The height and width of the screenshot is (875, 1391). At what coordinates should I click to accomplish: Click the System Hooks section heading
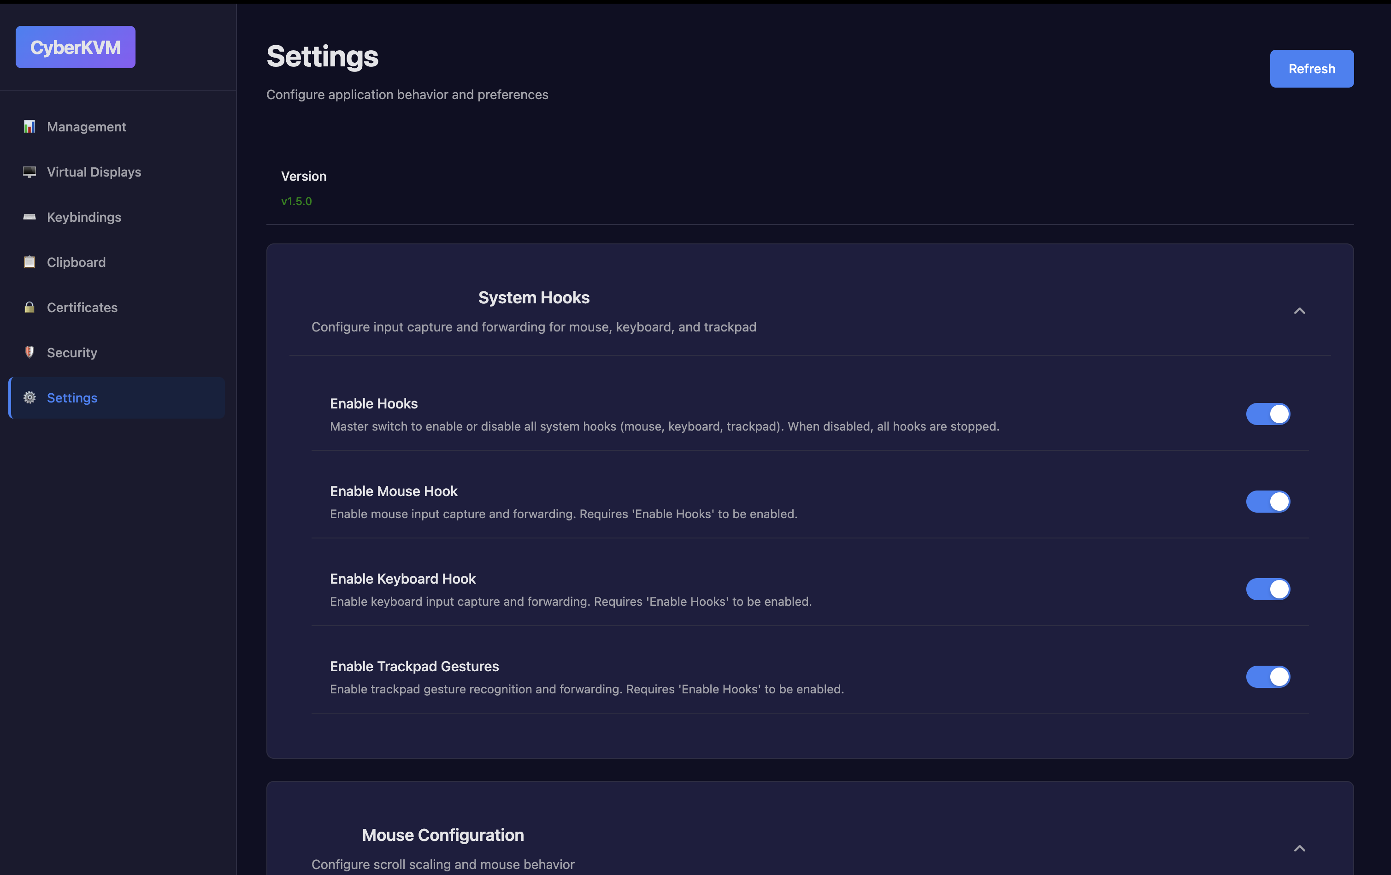[533, 297]
